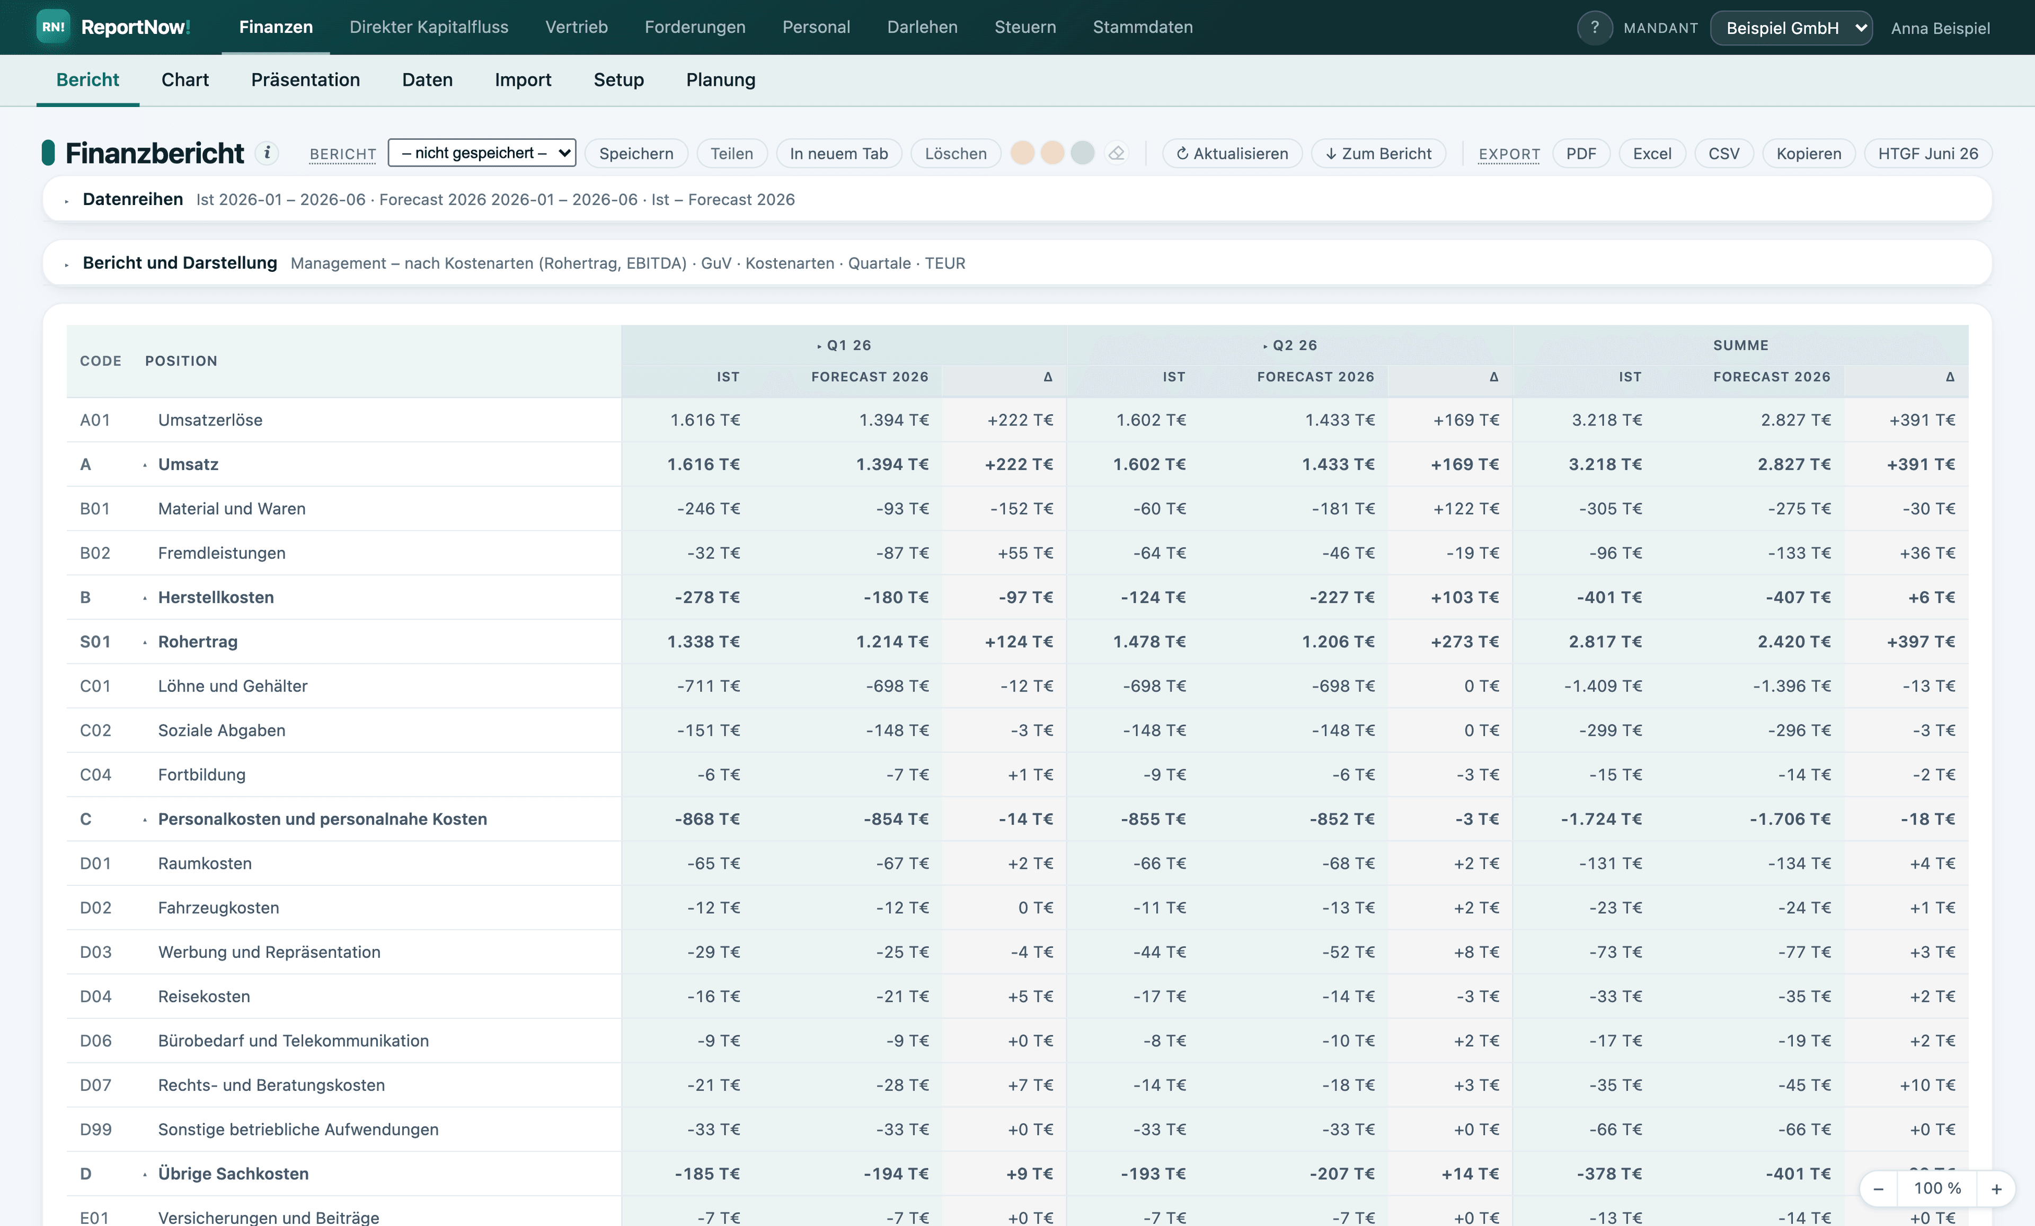Switch to the Chart tab

pos(185,80)
